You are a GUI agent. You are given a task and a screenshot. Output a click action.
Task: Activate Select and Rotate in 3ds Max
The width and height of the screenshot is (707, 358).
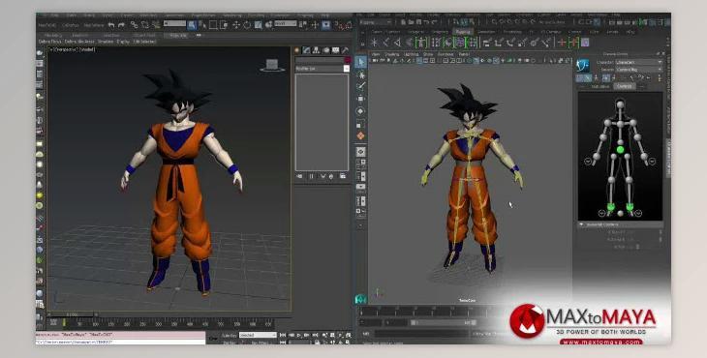247,25
